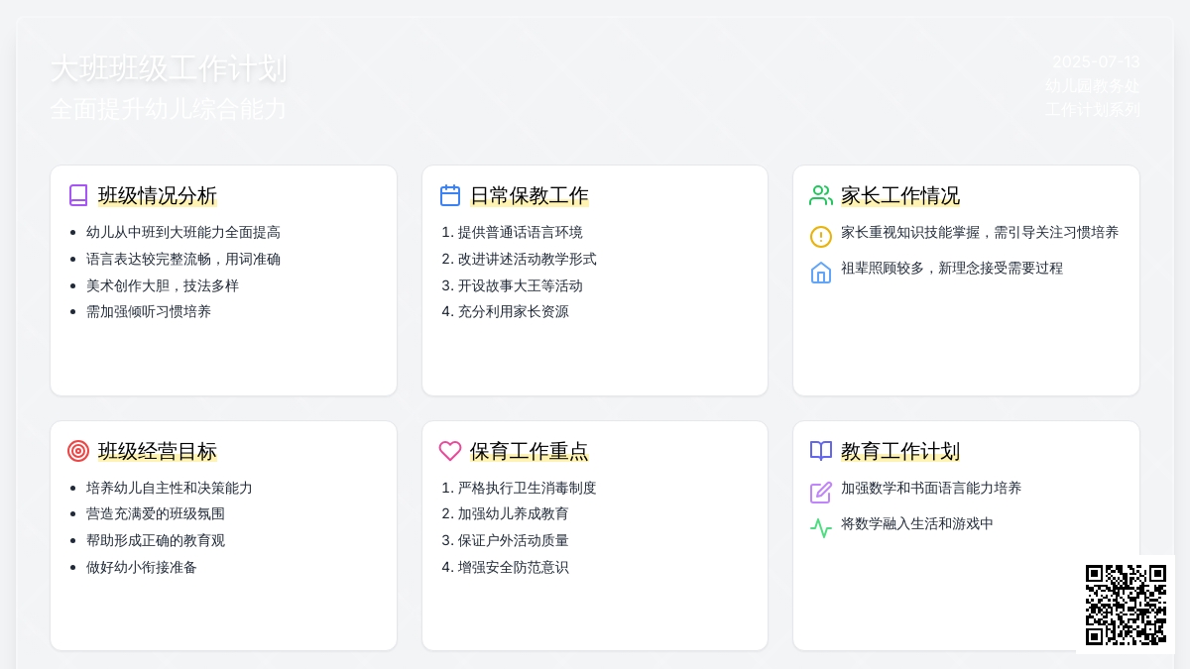Click list item 提供普通话语言环境
Image resolution: width=1190 pixels, height=669 pixels.
(521, 232)
